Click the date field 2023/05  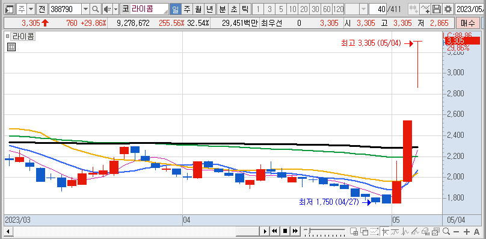470,9
